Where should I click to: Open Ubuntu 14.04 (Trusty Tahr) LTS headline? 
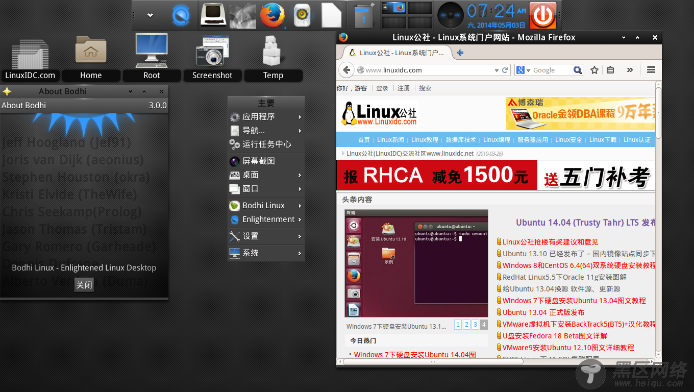[586, 223]
